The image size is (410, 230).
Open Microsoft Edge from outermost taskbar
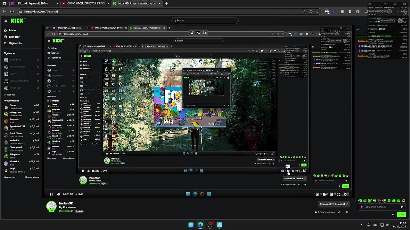[201, 225]
